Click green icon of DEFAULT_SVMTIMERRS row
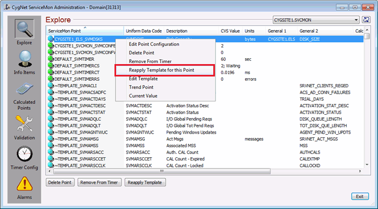The height and width of the screenshot is (209, 378). (51, 79)
